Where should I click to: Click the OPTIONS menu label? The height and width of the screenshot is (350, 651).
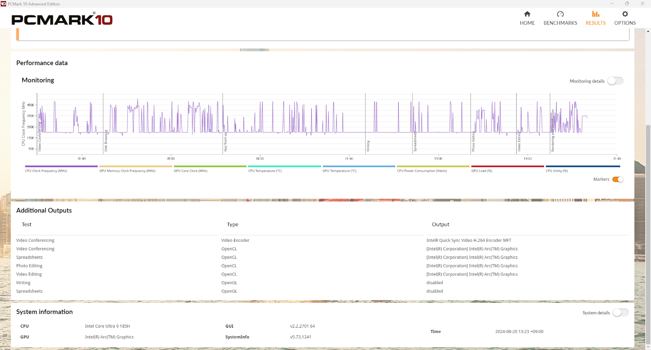tap(625, 23)
